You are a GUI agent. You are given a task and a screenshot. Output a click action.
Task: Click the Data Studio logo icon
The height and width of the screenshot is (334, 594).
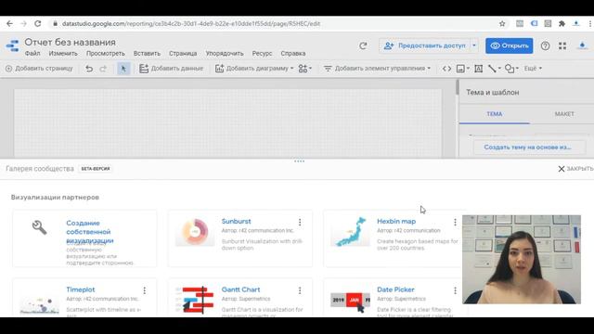[12, 45]
